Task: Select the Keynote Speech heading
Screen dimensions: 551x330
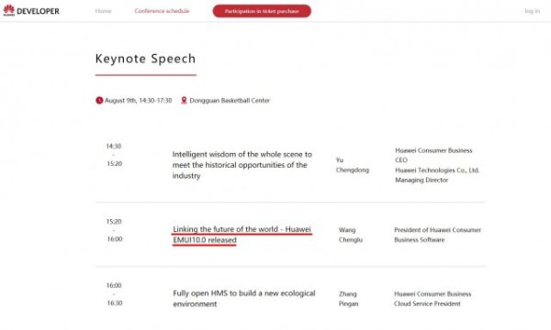Action: pos(145,59)
